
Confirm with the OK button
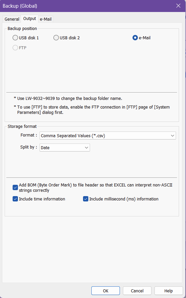(x=106, y=291)
